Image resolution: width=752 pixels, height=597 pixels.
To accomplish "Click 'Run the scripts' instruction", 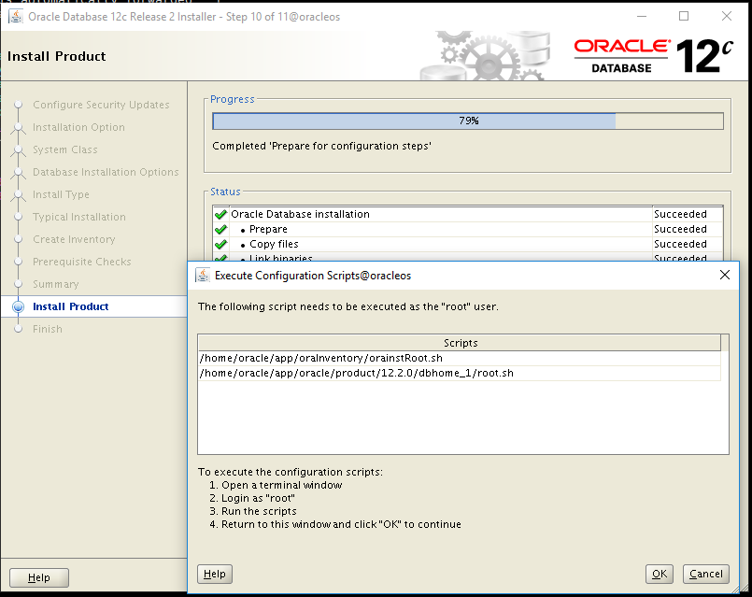I will click(259, 511).
